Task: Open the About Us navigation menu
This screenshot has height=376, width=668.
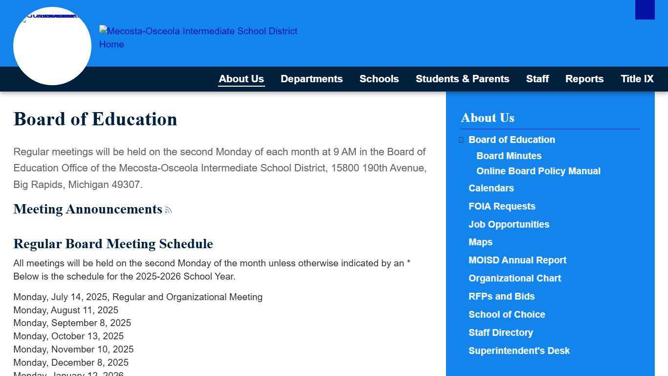Action: 241,79
